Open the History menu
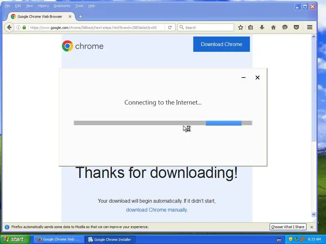Viewport: 326px width, 244px height. (43, 6)
